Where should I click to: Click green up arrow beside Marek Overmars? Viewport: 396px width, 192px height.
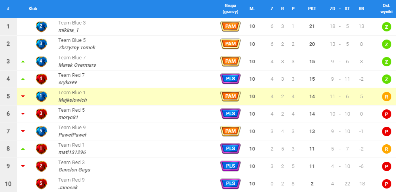(x=23, y=62)
